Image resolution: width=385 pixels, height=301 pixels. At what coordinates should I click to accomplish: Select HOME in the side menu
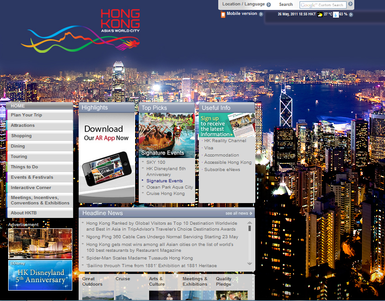click(39, 106)
